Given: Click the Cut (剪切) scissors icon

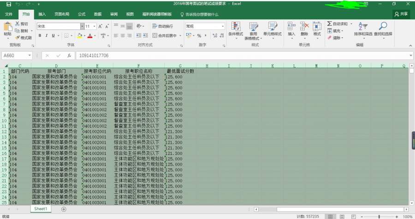Looking at the screenshot, I should pyautogui.click(x=17, y=24).
